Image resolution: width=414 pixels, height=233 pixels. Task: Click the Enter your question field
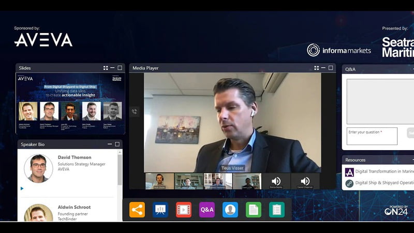[x=372, y=136]
